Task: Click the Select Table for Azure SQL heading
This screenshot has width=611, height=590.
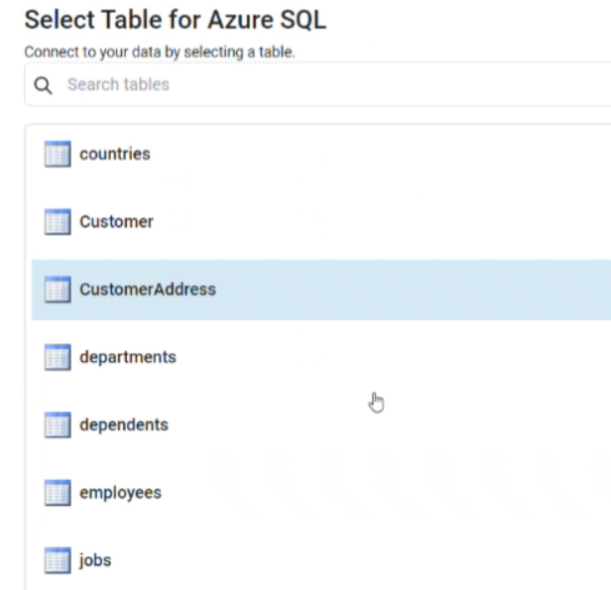Action: pos(176,20)
